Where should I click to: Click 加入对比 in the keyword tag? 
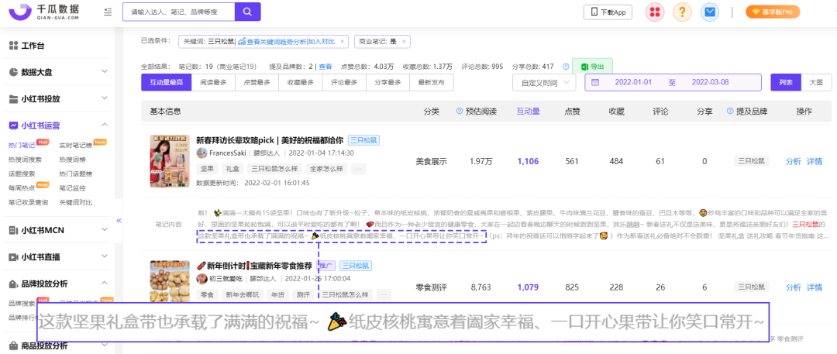point(322,41)
